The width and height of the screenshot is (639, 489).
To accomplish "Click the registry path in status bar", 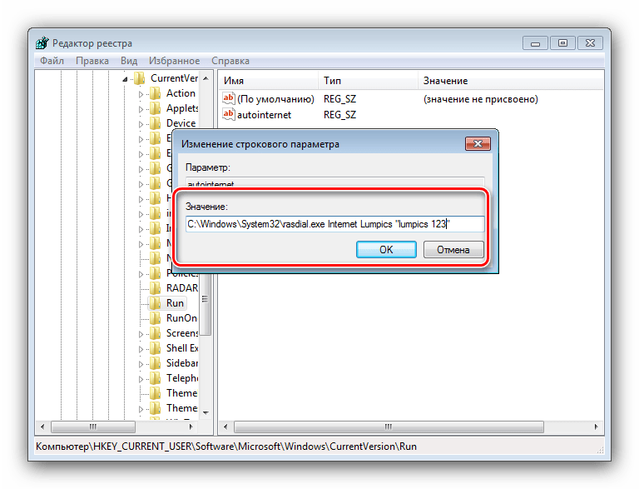I will click(x=226, y=447).
